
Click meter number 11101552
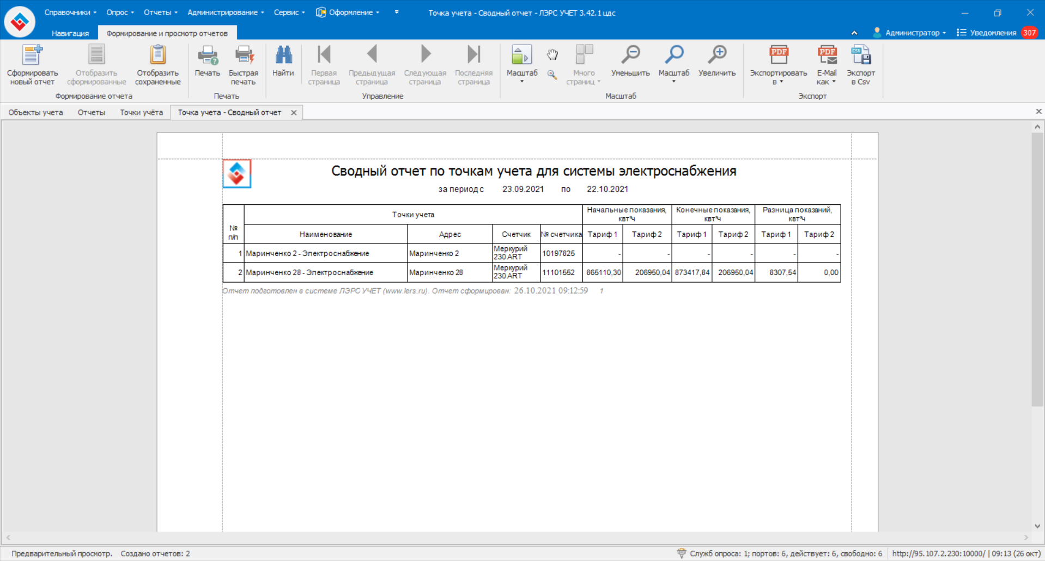click(558, 272)
